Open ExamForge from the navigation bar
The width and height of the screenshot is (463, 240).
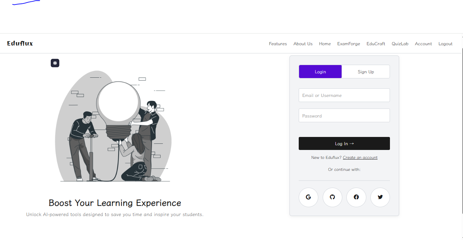pos(348,43)
